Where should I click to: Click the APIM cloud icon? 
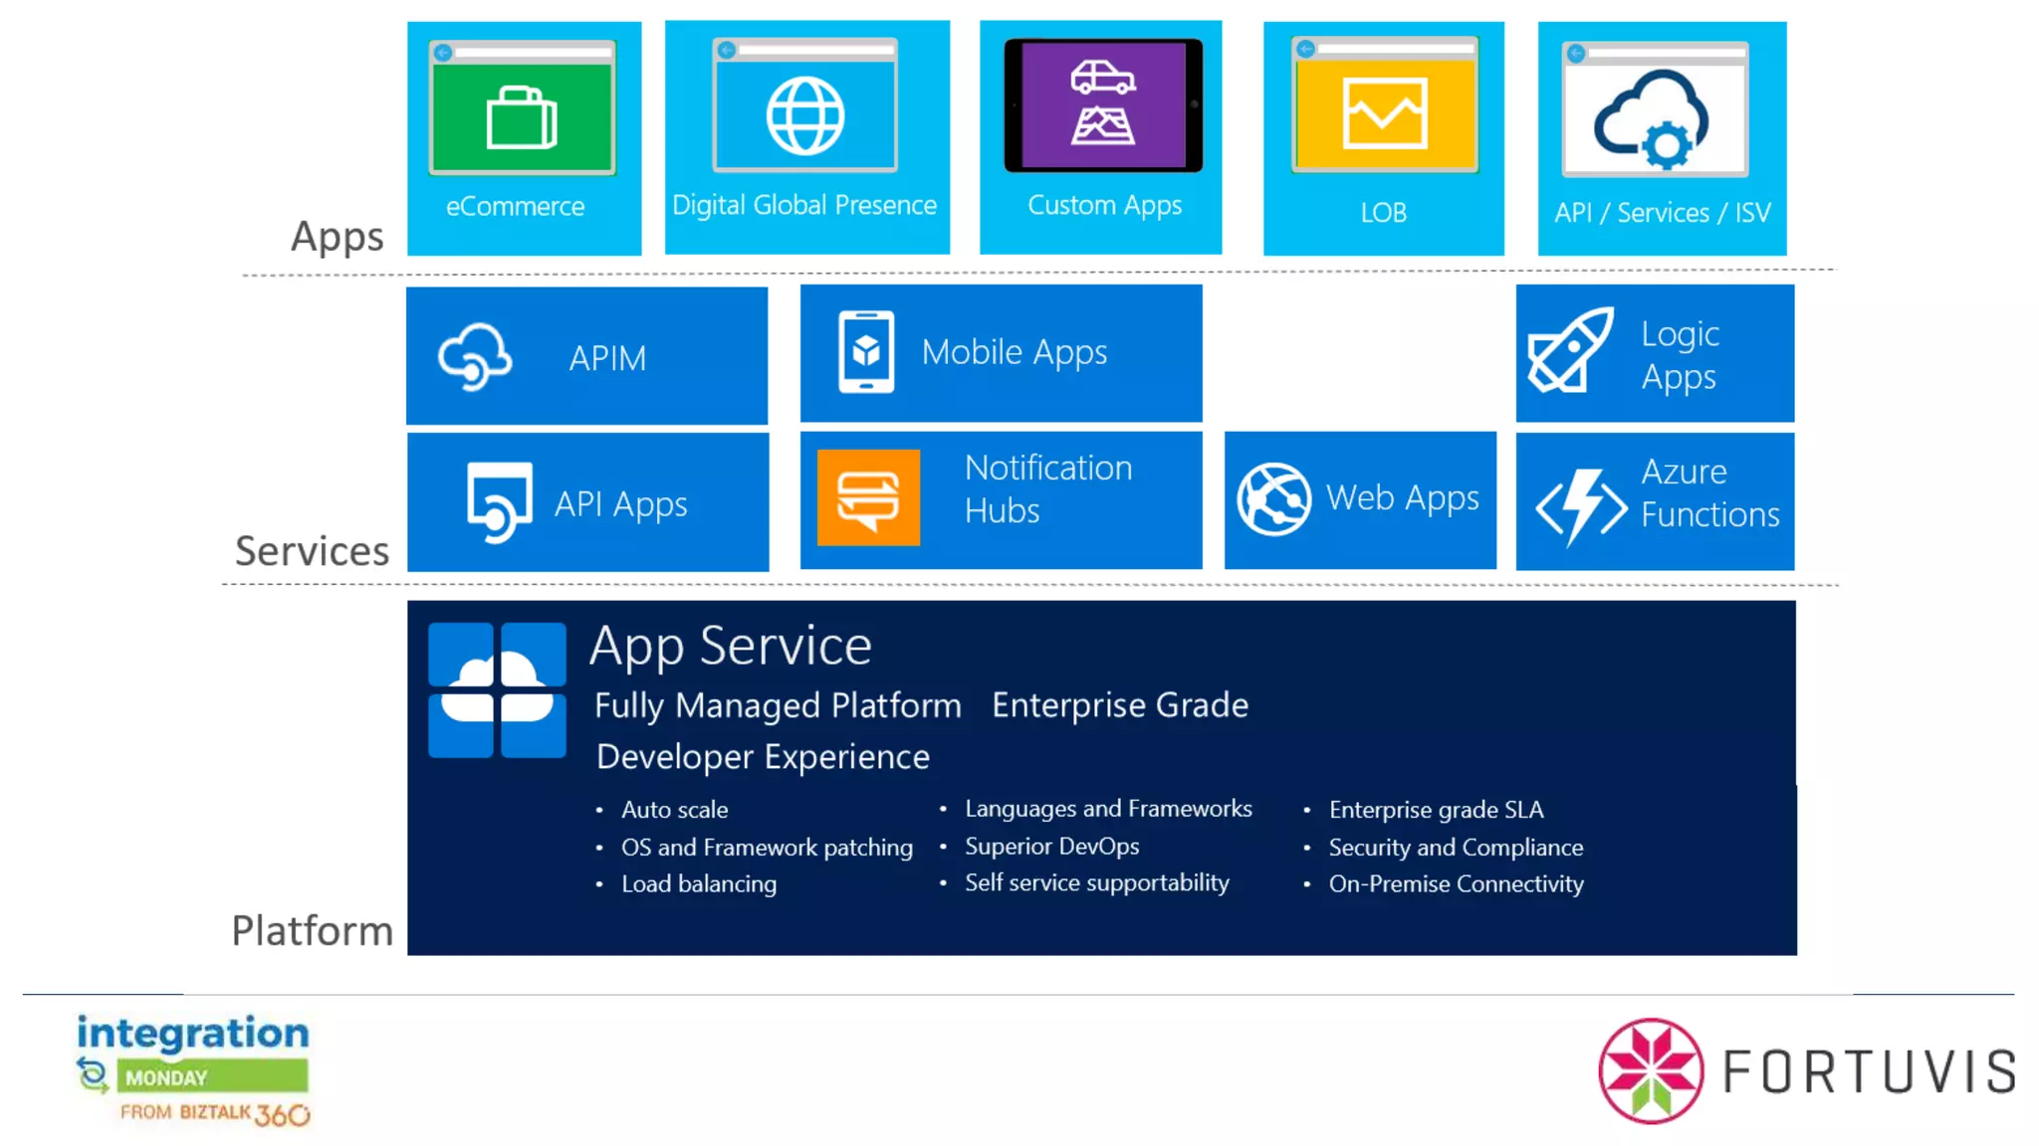point(475,356)
